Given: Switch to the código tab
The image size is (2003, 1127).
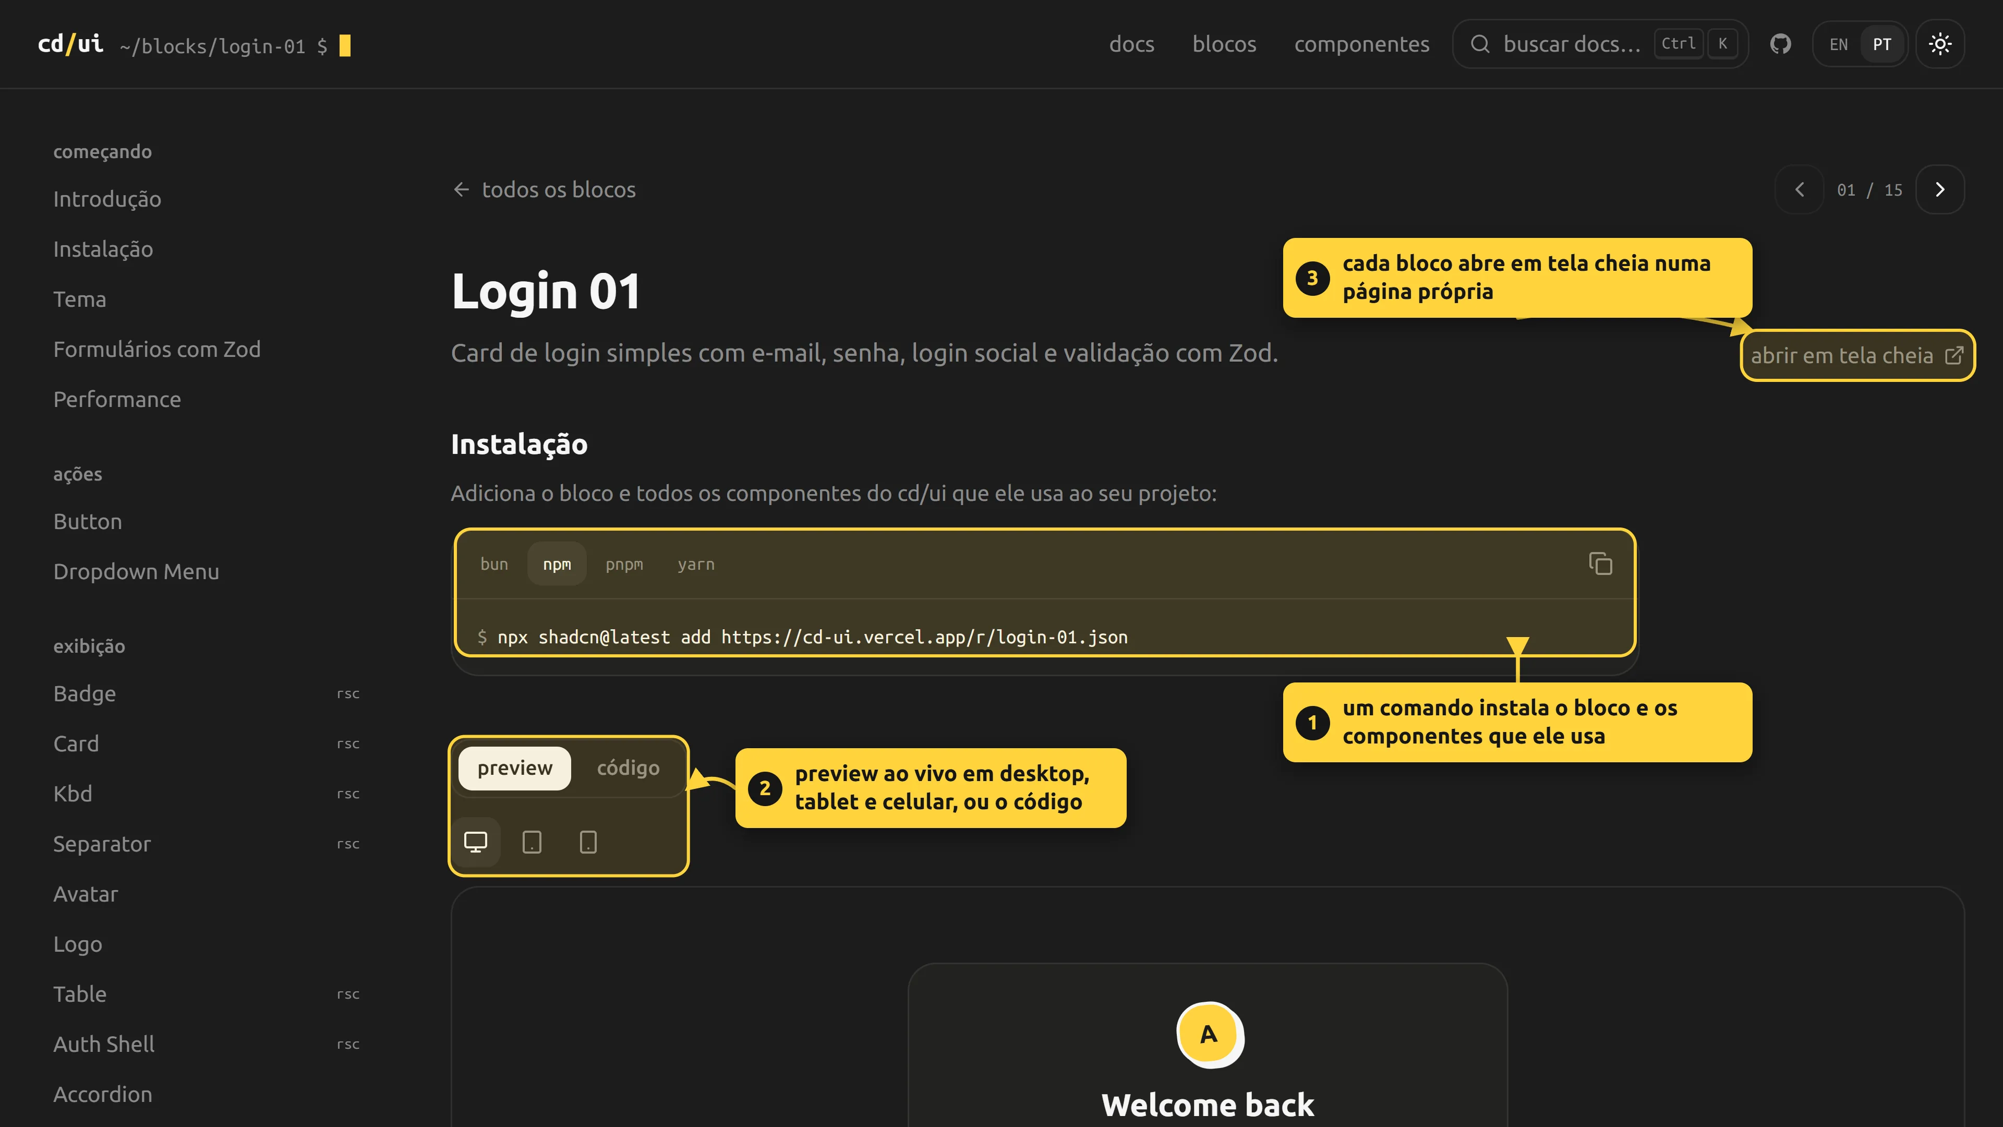Looking at the screenshot, I should (x=628, y=769).
